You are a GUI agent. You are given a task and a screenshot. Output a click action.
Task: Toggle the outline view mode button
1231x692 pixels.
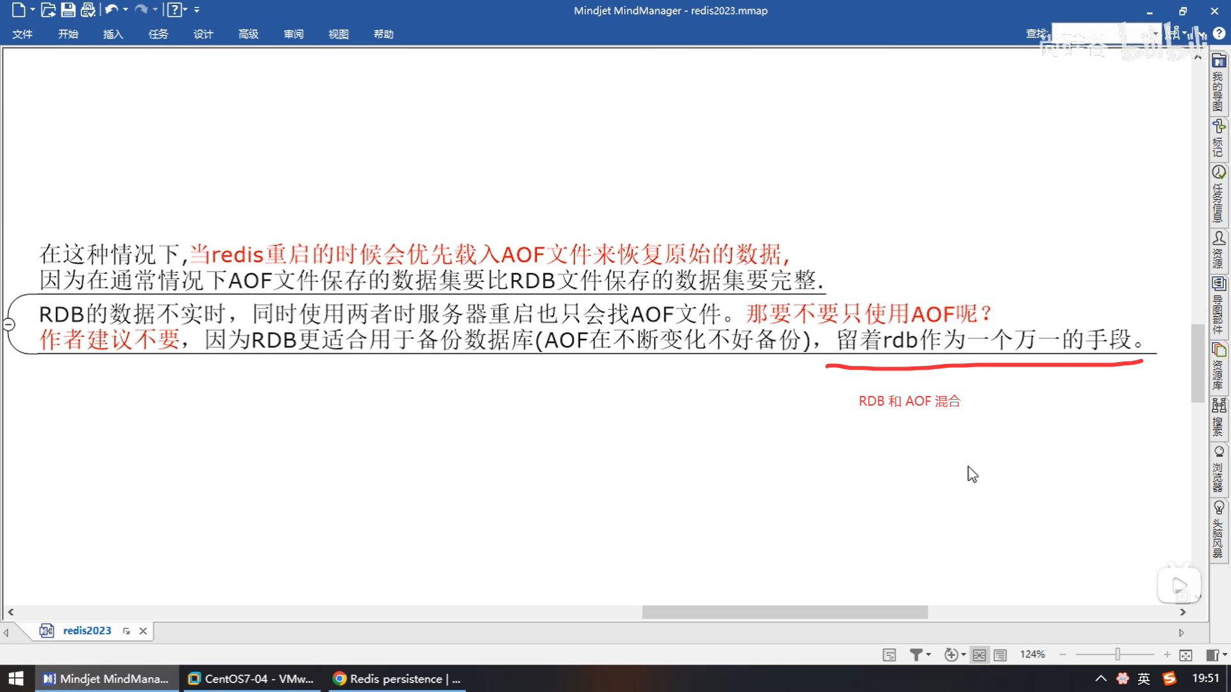pyautogui.click(x=1000, y=655)
